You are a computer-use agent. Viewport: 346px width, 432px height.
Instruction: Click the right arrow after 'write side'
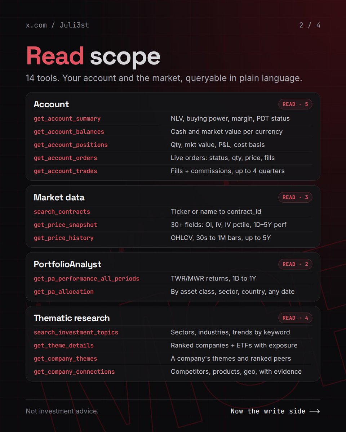click(315, 411)
